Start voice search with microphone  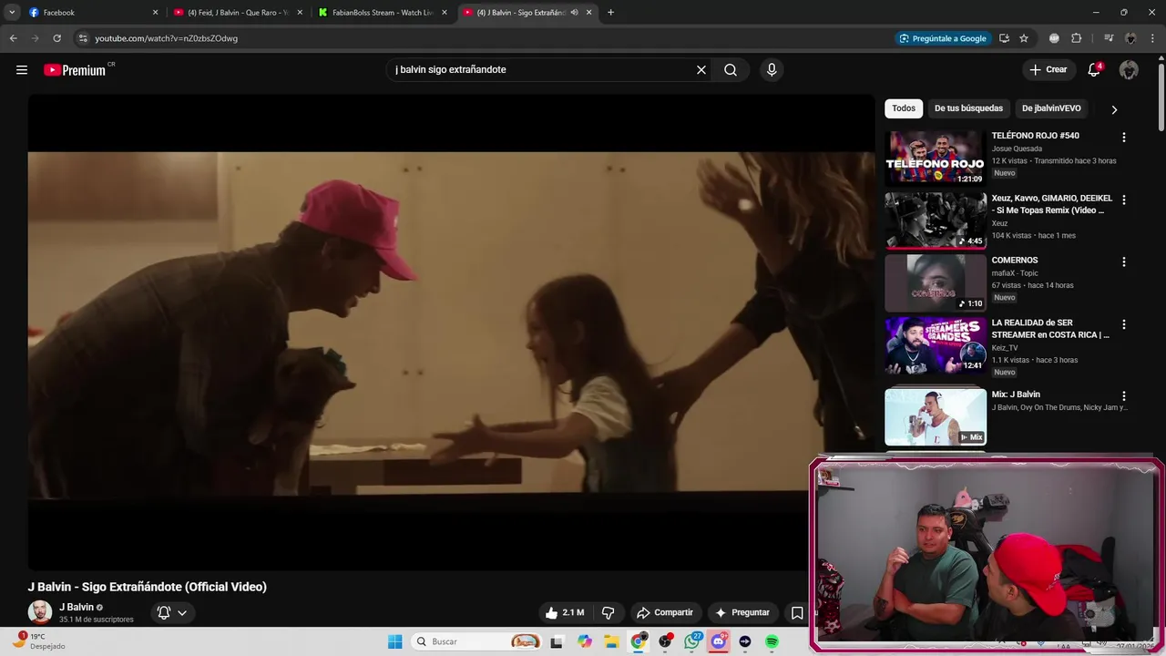(772, 70)
